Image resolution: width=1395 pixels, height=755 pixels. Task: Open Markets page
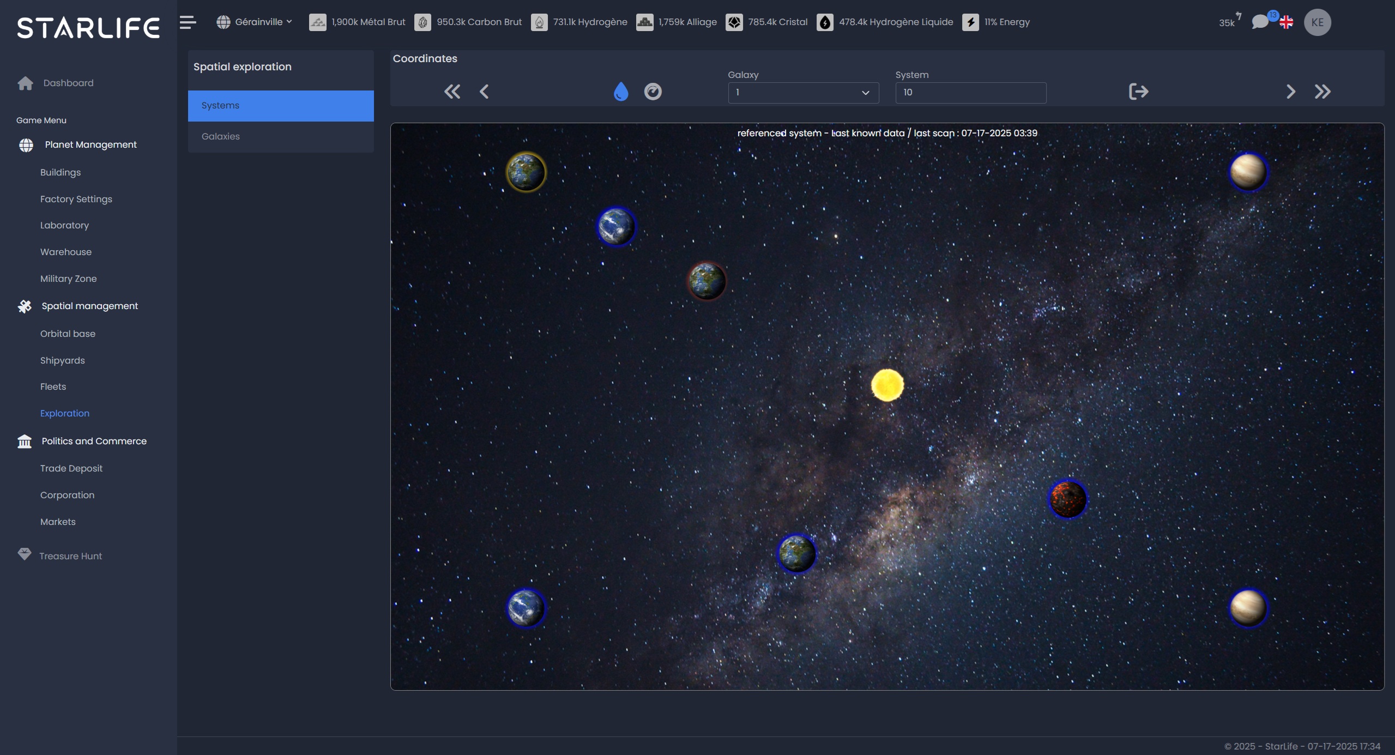(58, 522)
